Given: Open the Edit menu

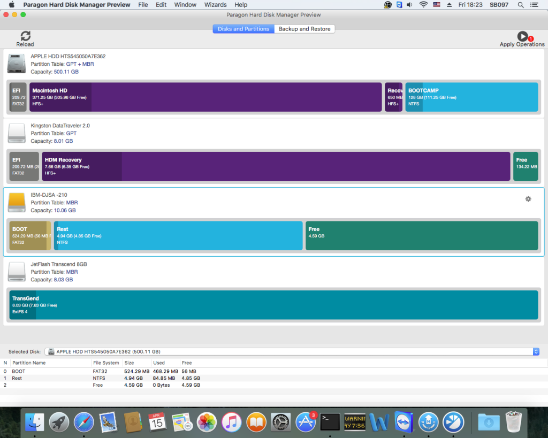Looking at the screenshot, I should coord(161,5).
